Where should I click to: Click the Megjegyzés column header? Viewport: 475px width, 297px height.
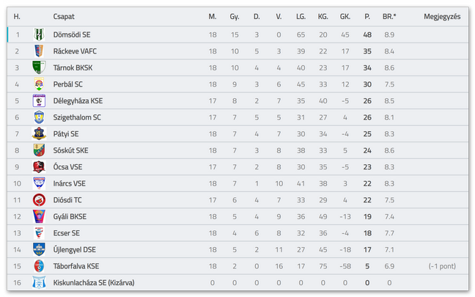[x=442, y=17]
